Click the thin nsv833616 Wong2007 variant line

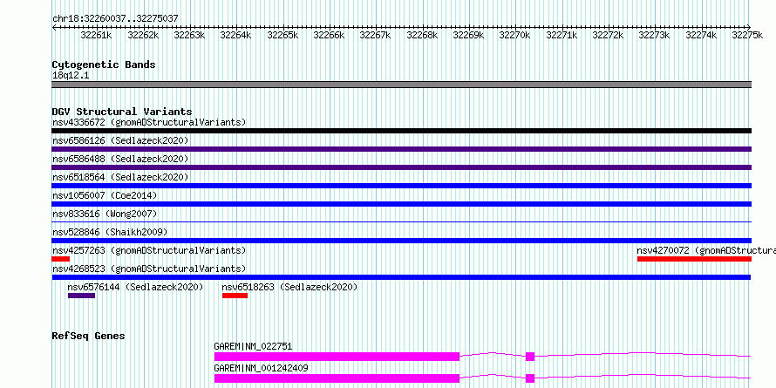click(401, 222)
